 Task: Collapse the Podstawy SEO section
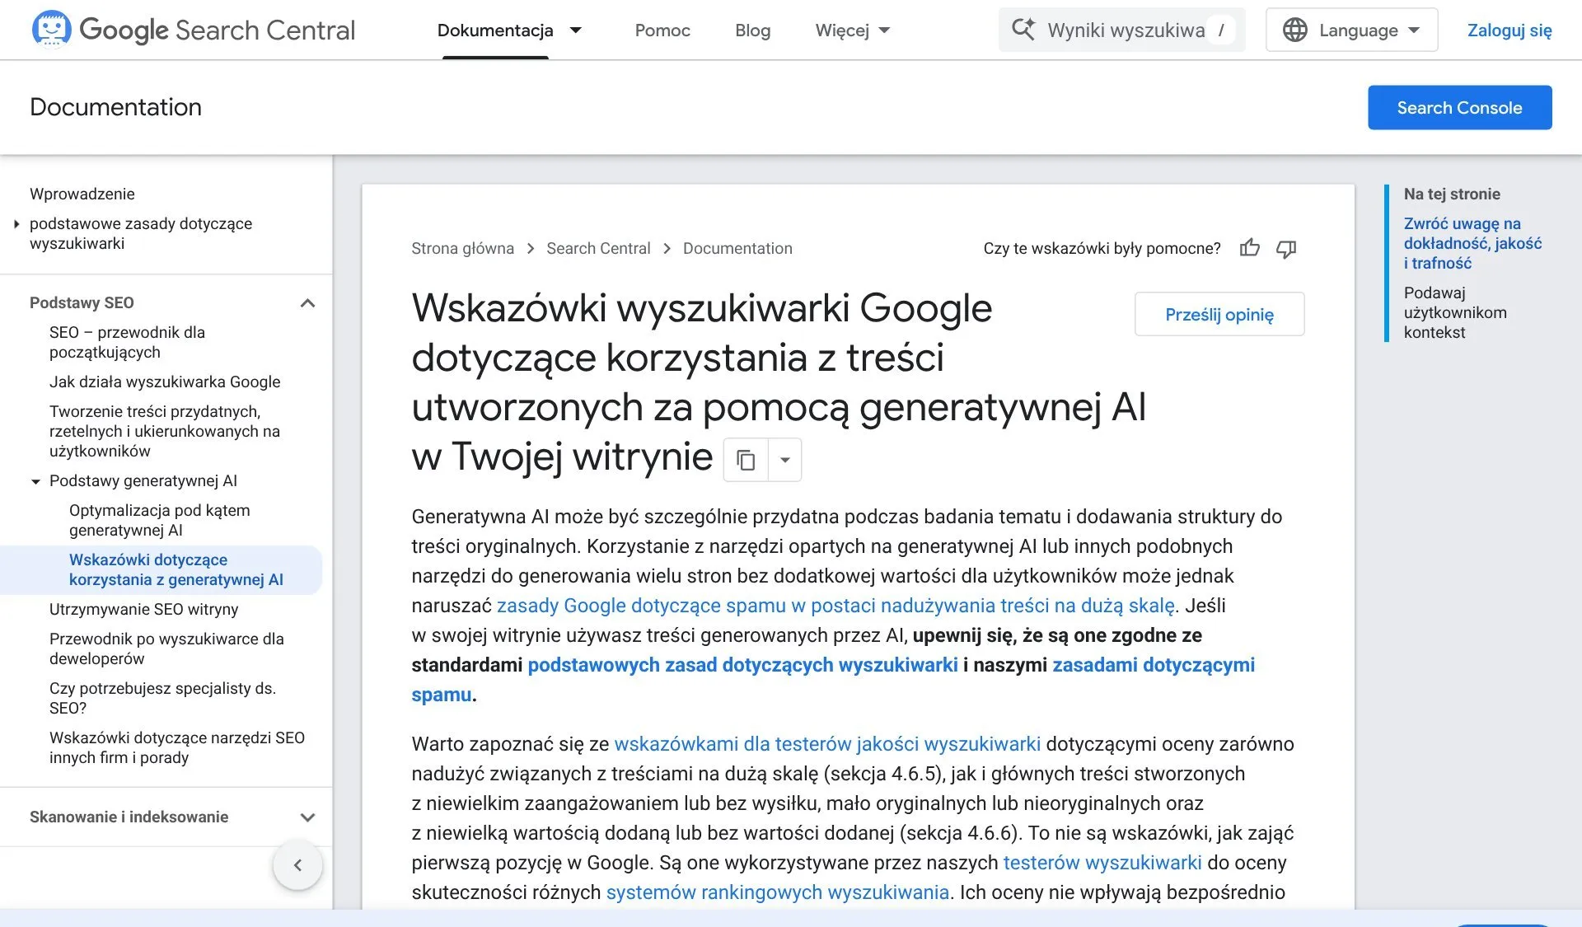point(307,303)
